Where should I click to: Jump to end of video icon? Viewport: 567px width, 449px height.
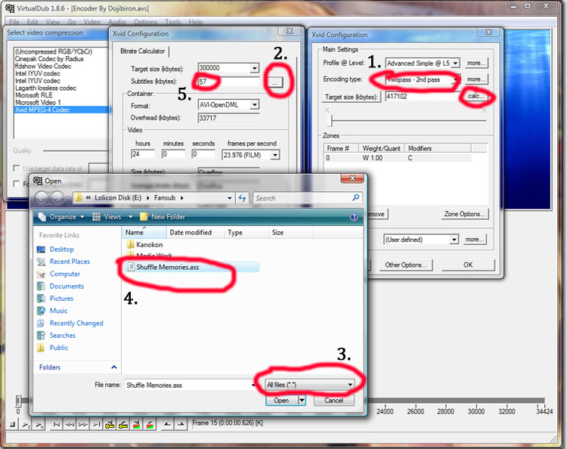click(x=96, y=424)
